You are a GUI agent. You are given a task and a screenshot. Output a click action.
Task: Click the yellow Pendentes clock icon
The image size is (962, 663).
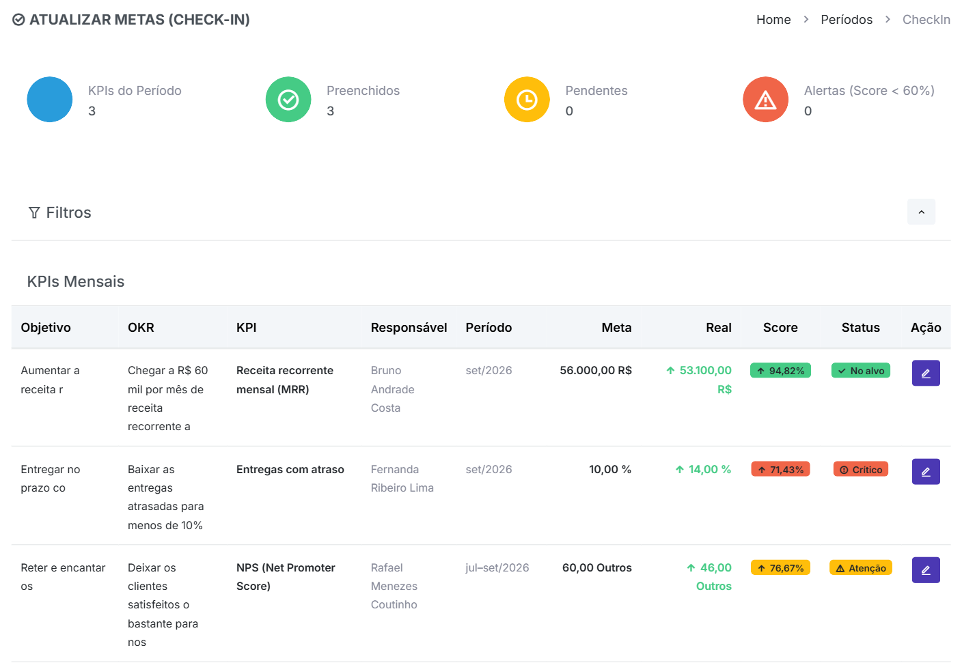point(527,100)
